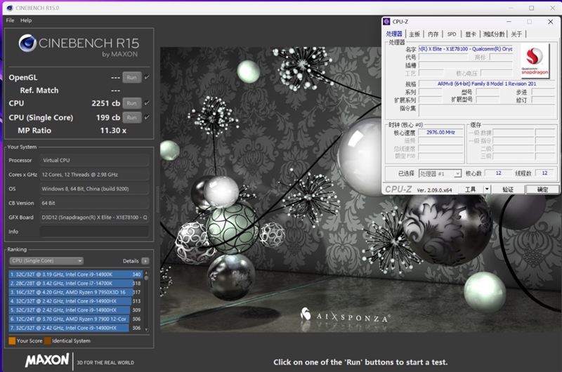Open the Help menu in Cinebench

click(x=26, y=20)
